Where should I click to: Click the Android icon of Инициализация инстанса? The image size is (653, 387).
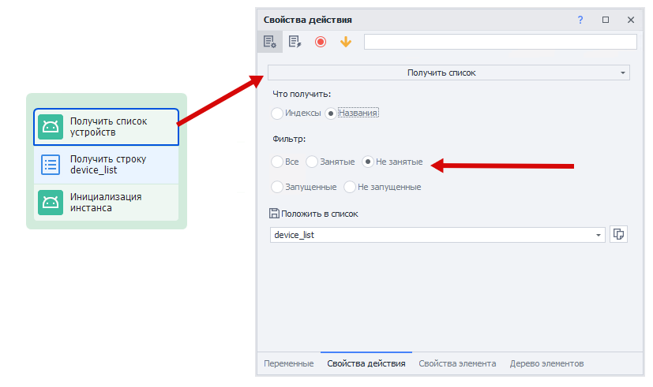point(51,203)
